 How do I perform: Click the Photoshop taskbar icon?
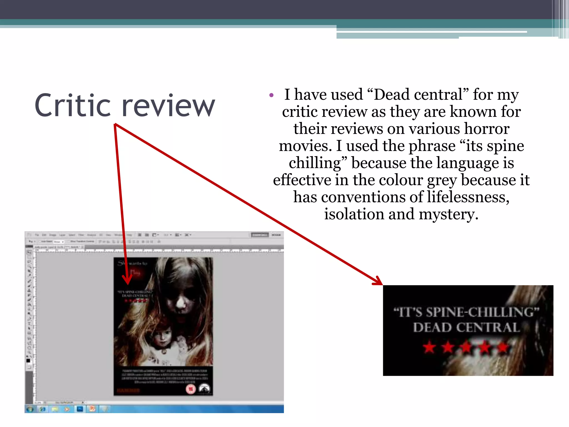(x=80, y=409)
